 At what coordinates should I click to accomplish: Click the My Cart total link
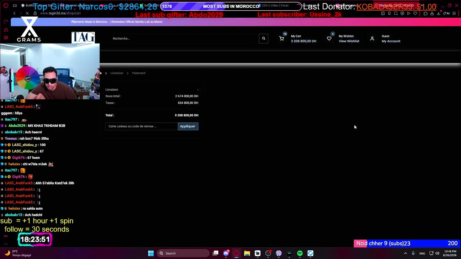pyautogui.click(x=304, y=41)
